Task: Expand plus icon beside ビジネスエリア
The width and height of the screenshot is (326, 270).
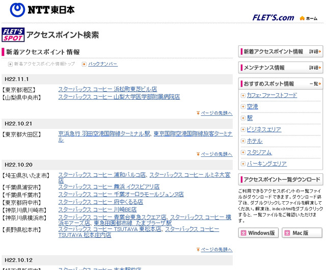Action: click(x=243, y=129)
